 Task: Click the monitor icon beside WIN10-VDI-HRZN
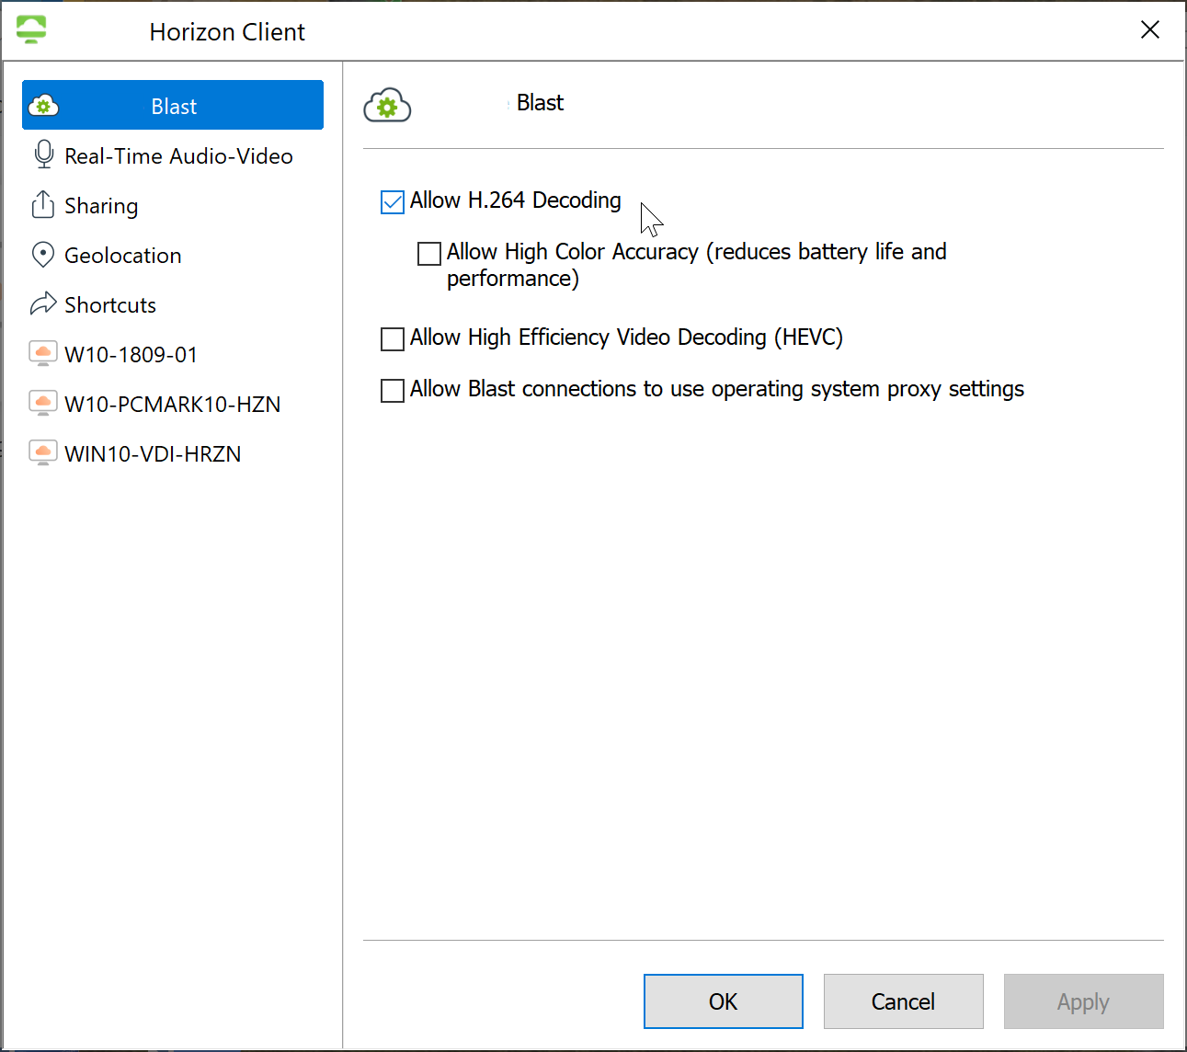(43, 452)
